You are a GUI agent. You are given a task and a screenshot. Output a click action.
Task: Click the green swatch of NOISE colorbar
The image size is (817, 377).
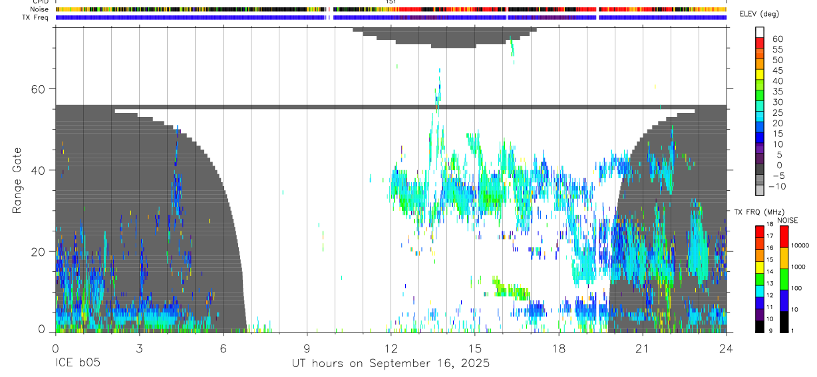tap(784, 279)
